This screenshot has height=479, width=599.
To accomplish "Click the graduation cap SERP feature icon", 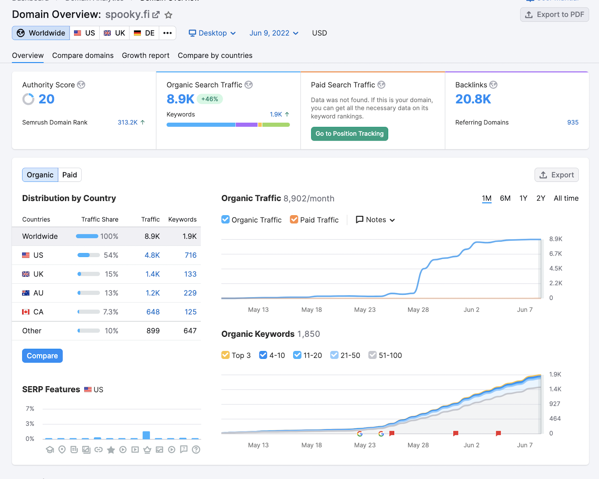I will (x=50, y=449).
